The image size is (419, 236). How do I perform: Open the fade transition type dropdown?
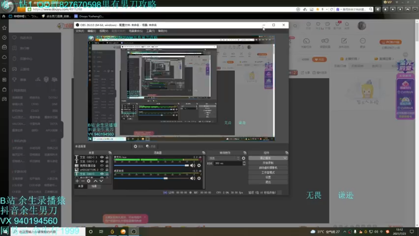pyautogui.click(x=224, y=158)
